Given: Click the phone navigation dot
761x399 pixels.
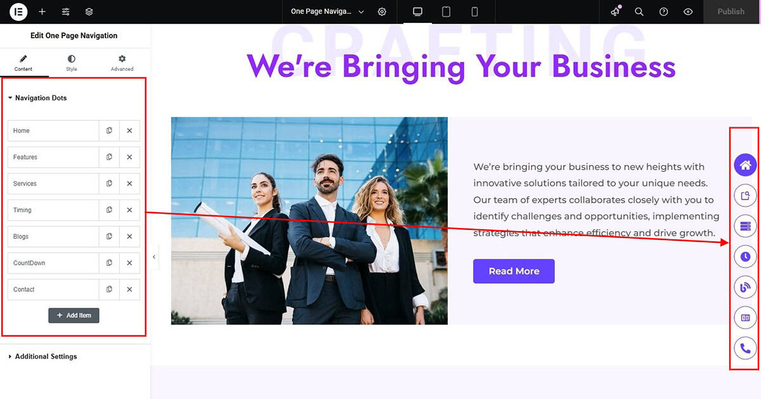Looking at the screenshot, I should pyautogui.click(x=745, y=348).
